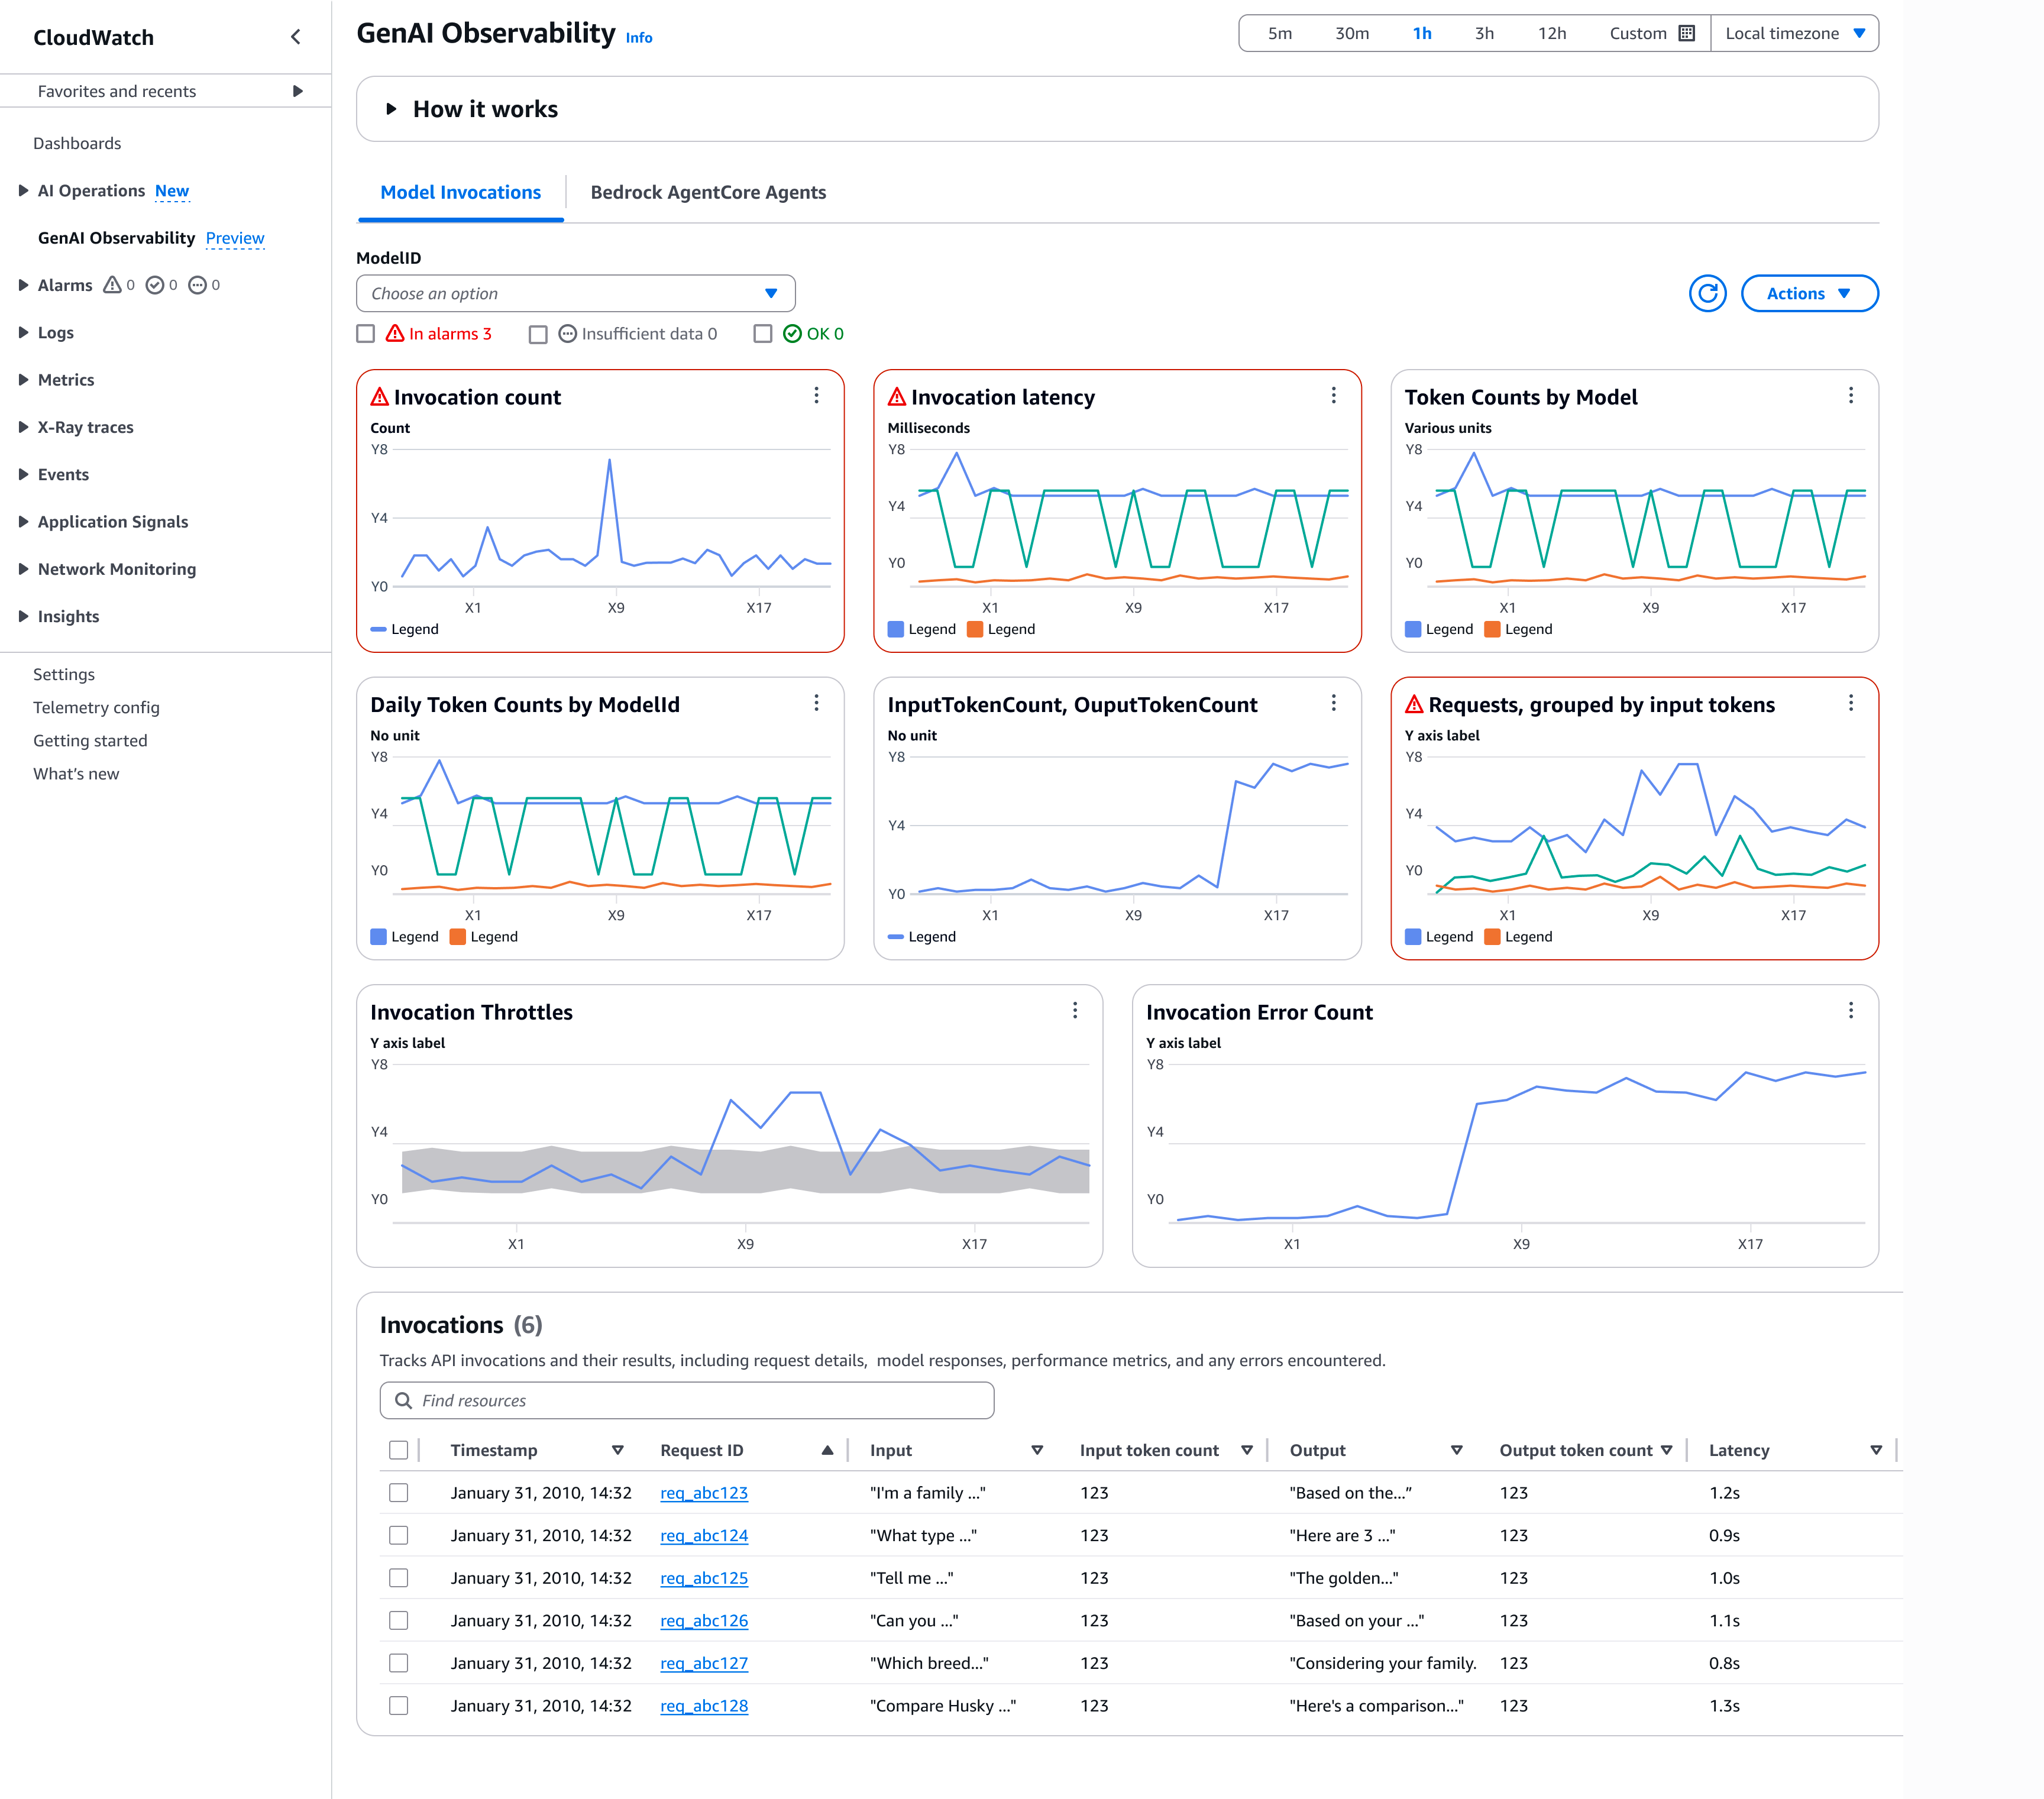
Task: Toggle the OK status filter checkbox
Action: point(763,334)
